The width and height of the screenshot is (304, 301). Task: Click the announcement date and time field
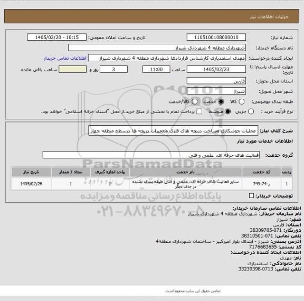(57, 37)
